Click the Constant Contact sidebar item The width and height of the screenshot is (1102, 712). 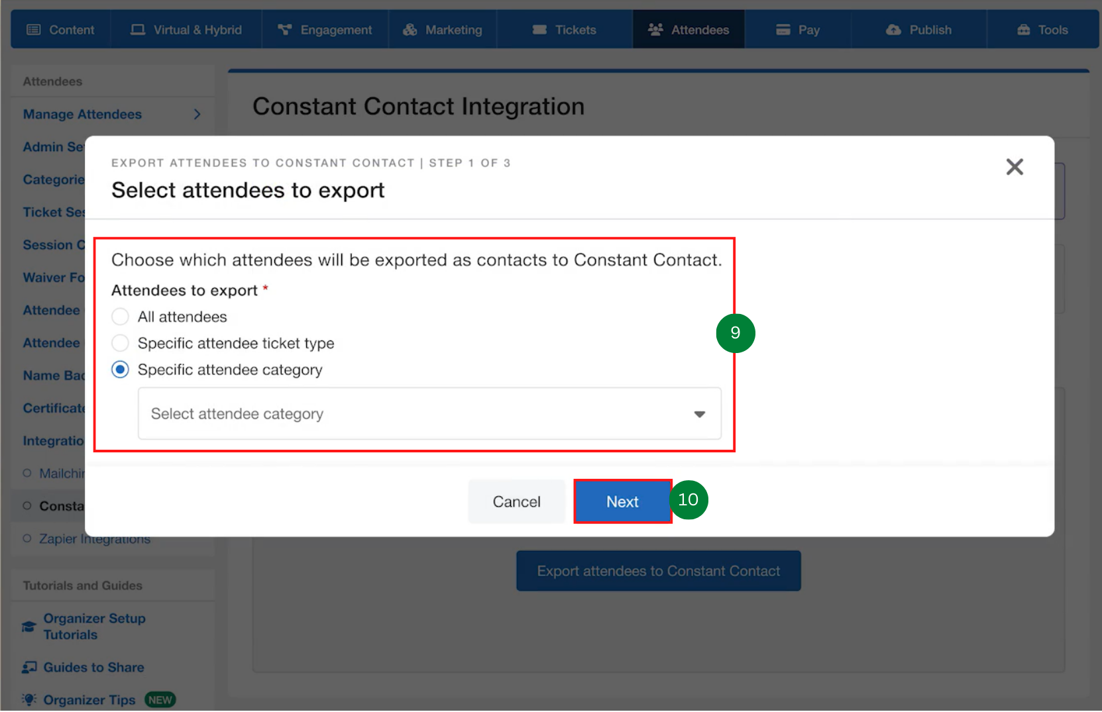tap(62, 506)
